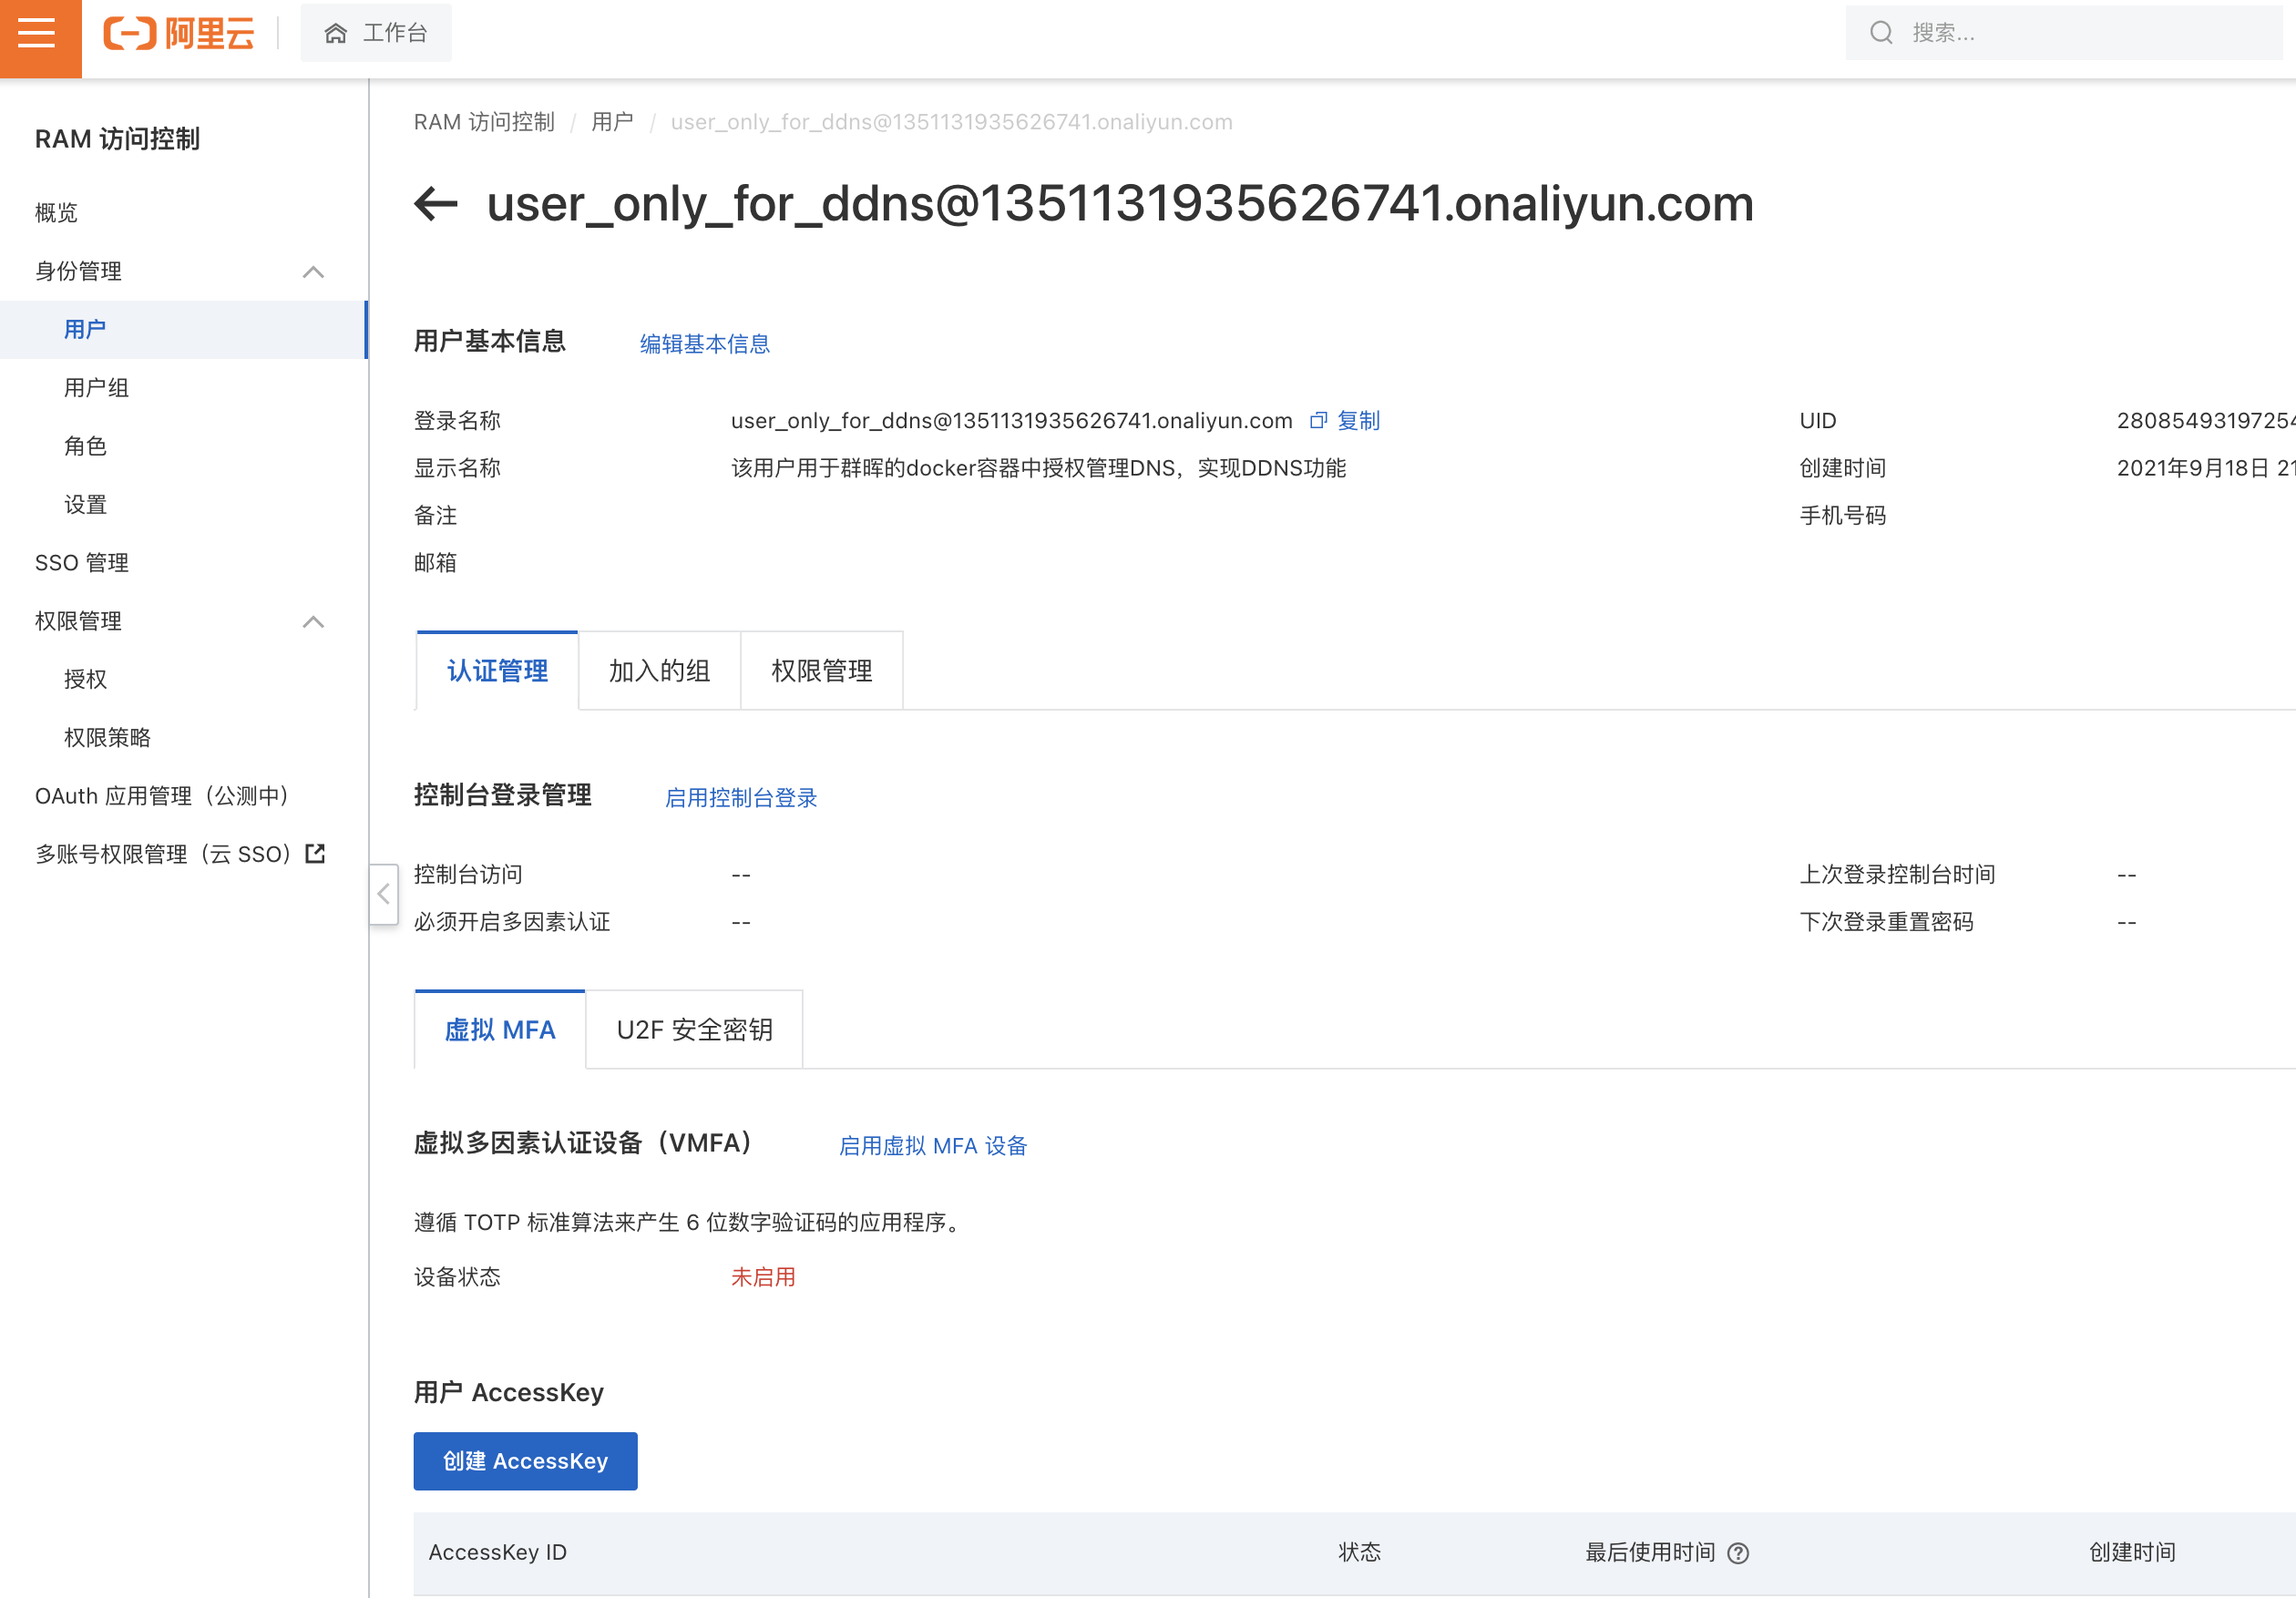
Task: Collapse the left sidebar with the arrow handle
Action: pyautogui.click(x=384, y=894)
